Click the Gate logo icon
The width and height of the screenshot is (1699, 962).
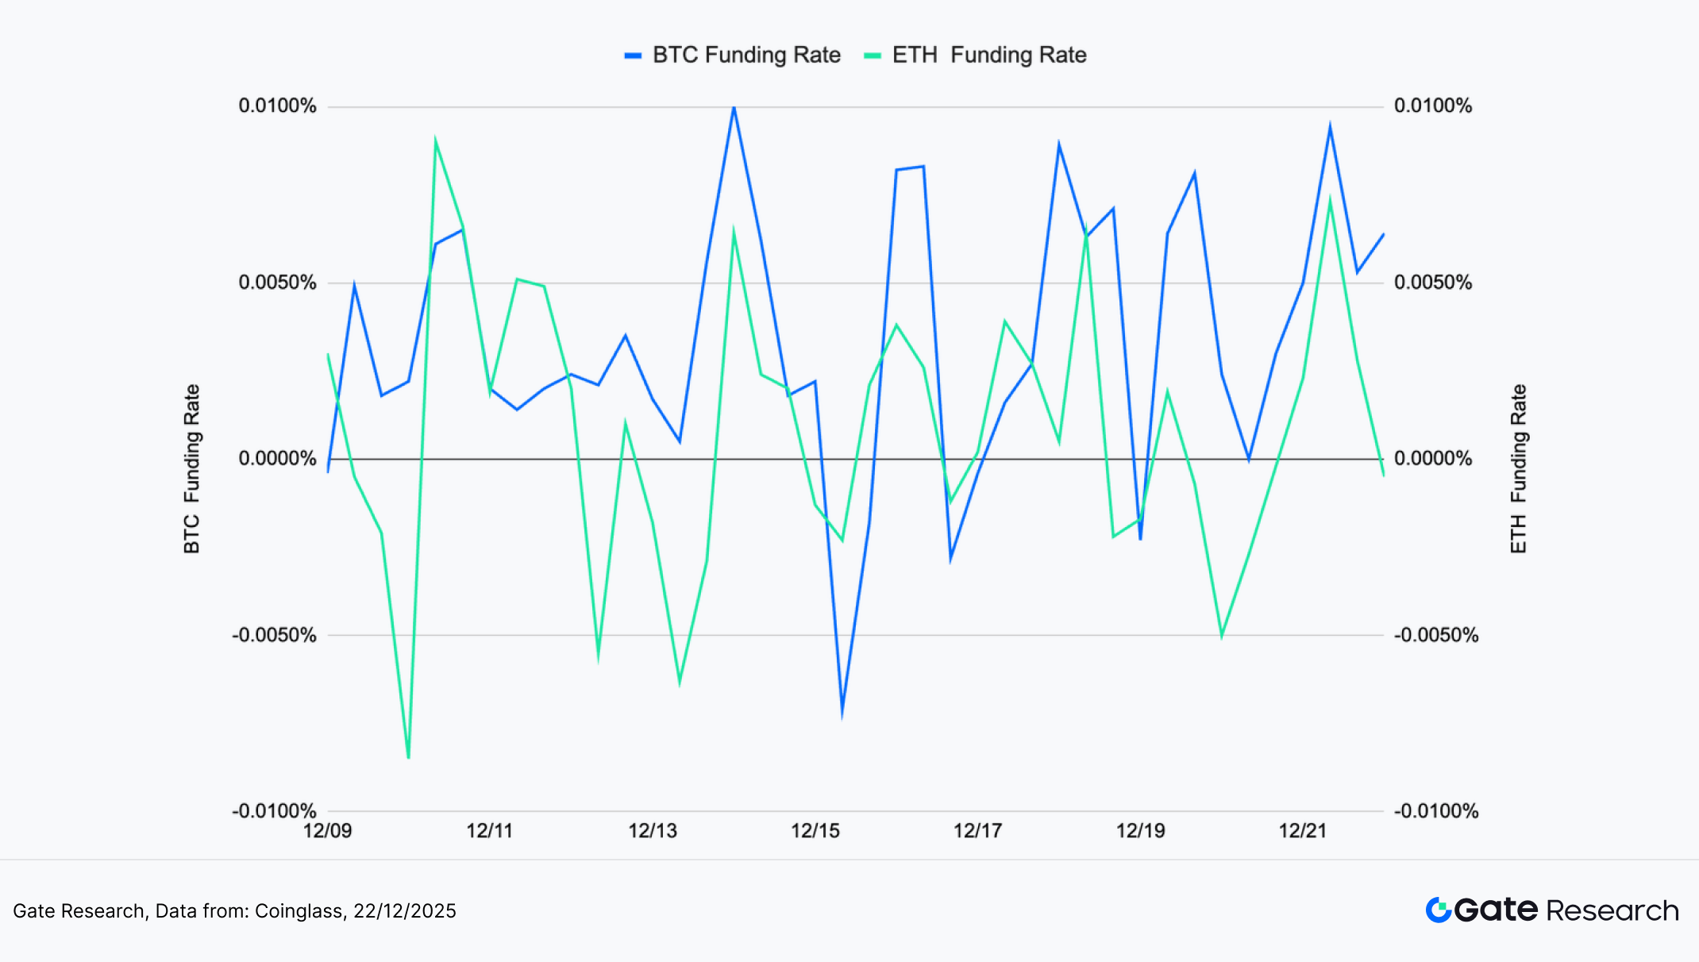click(x=1439, y=910)
